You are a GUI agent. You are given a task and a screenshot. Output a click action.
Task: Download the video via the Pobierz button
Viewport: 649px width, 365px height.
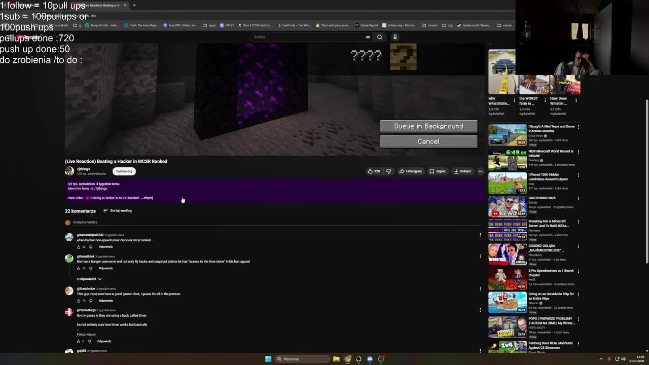[x=462, y=171]
